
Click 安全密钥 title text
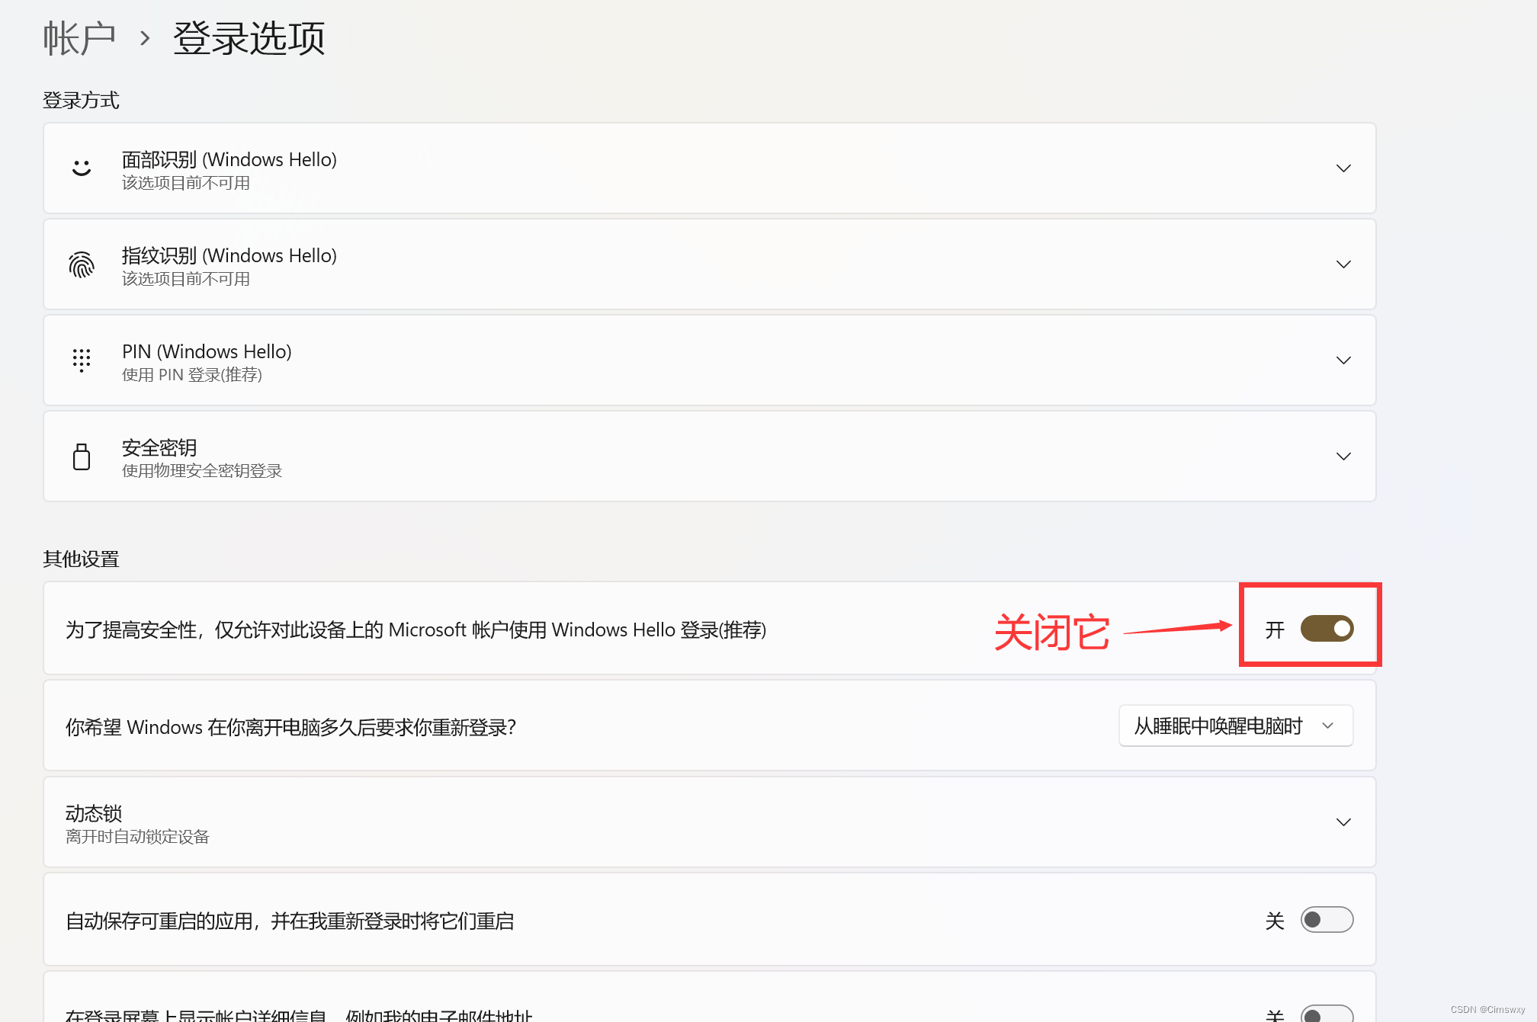pos(159,447)
